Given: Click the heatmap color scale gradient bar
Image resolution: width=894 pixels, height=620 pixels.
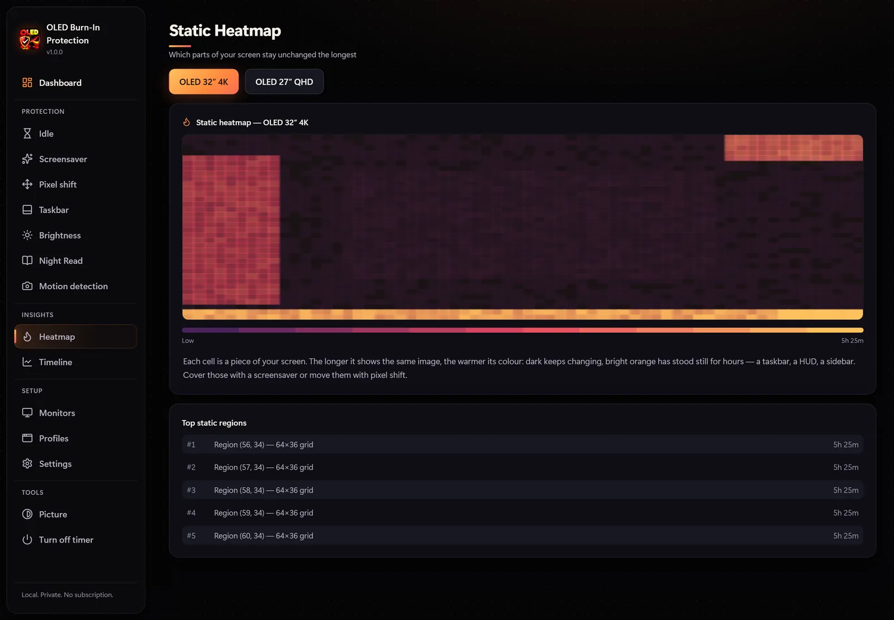Looking at the screenshot, I should pyautogui.click(x=522, y=330).
